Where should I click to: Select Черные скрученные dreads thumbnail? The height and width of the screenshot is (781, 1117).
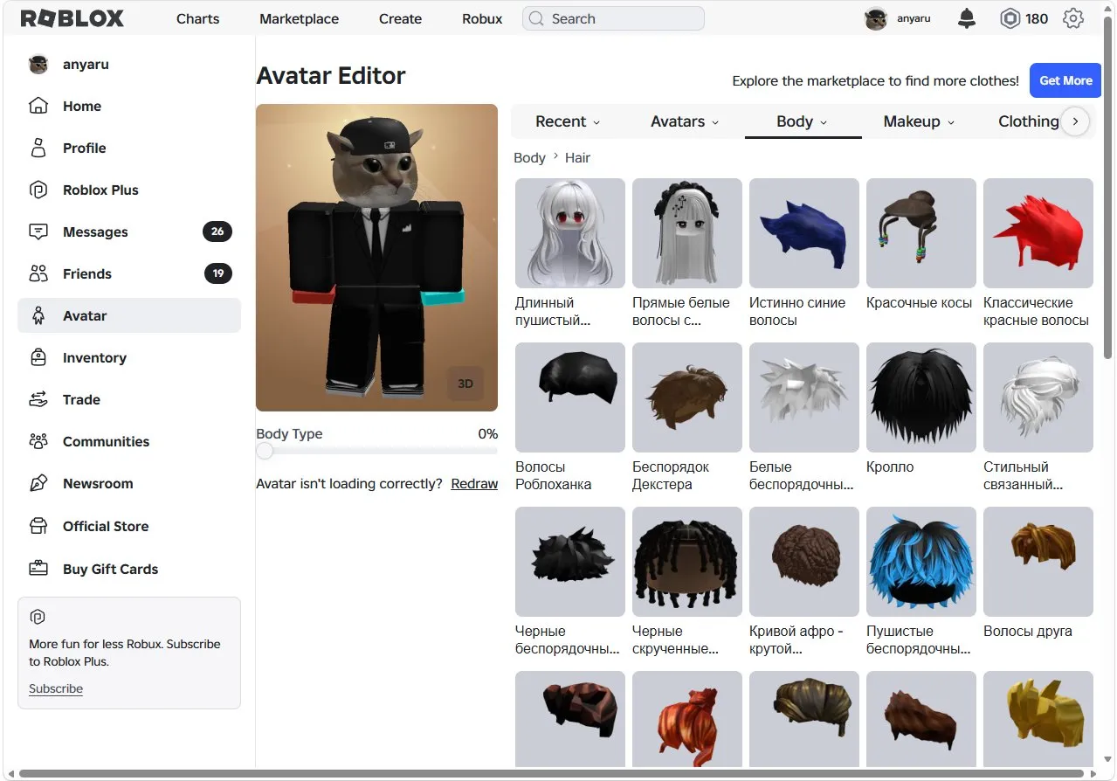point(687,562)
